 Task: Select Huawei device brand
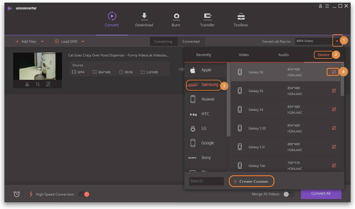(205, 99)
